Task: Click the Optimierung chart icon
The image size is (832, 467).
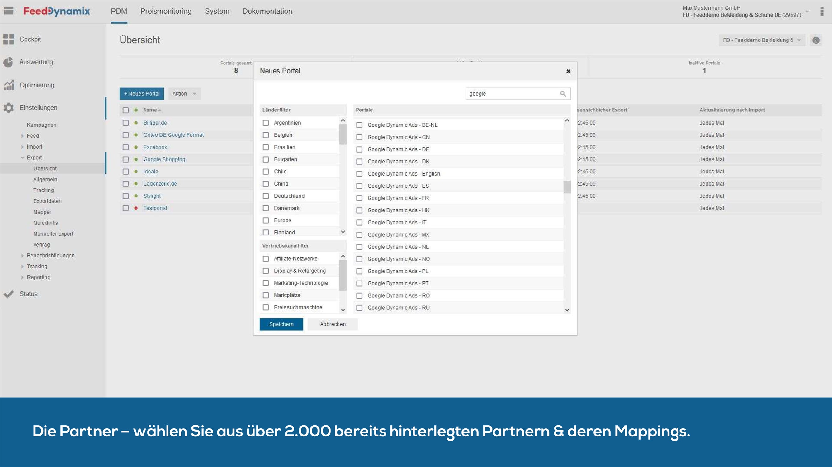Action: [x=9, y=85]
